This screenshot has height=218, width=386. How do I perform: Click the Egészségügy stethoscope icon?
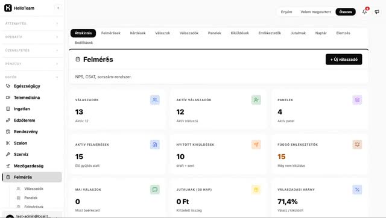[8, 86]
